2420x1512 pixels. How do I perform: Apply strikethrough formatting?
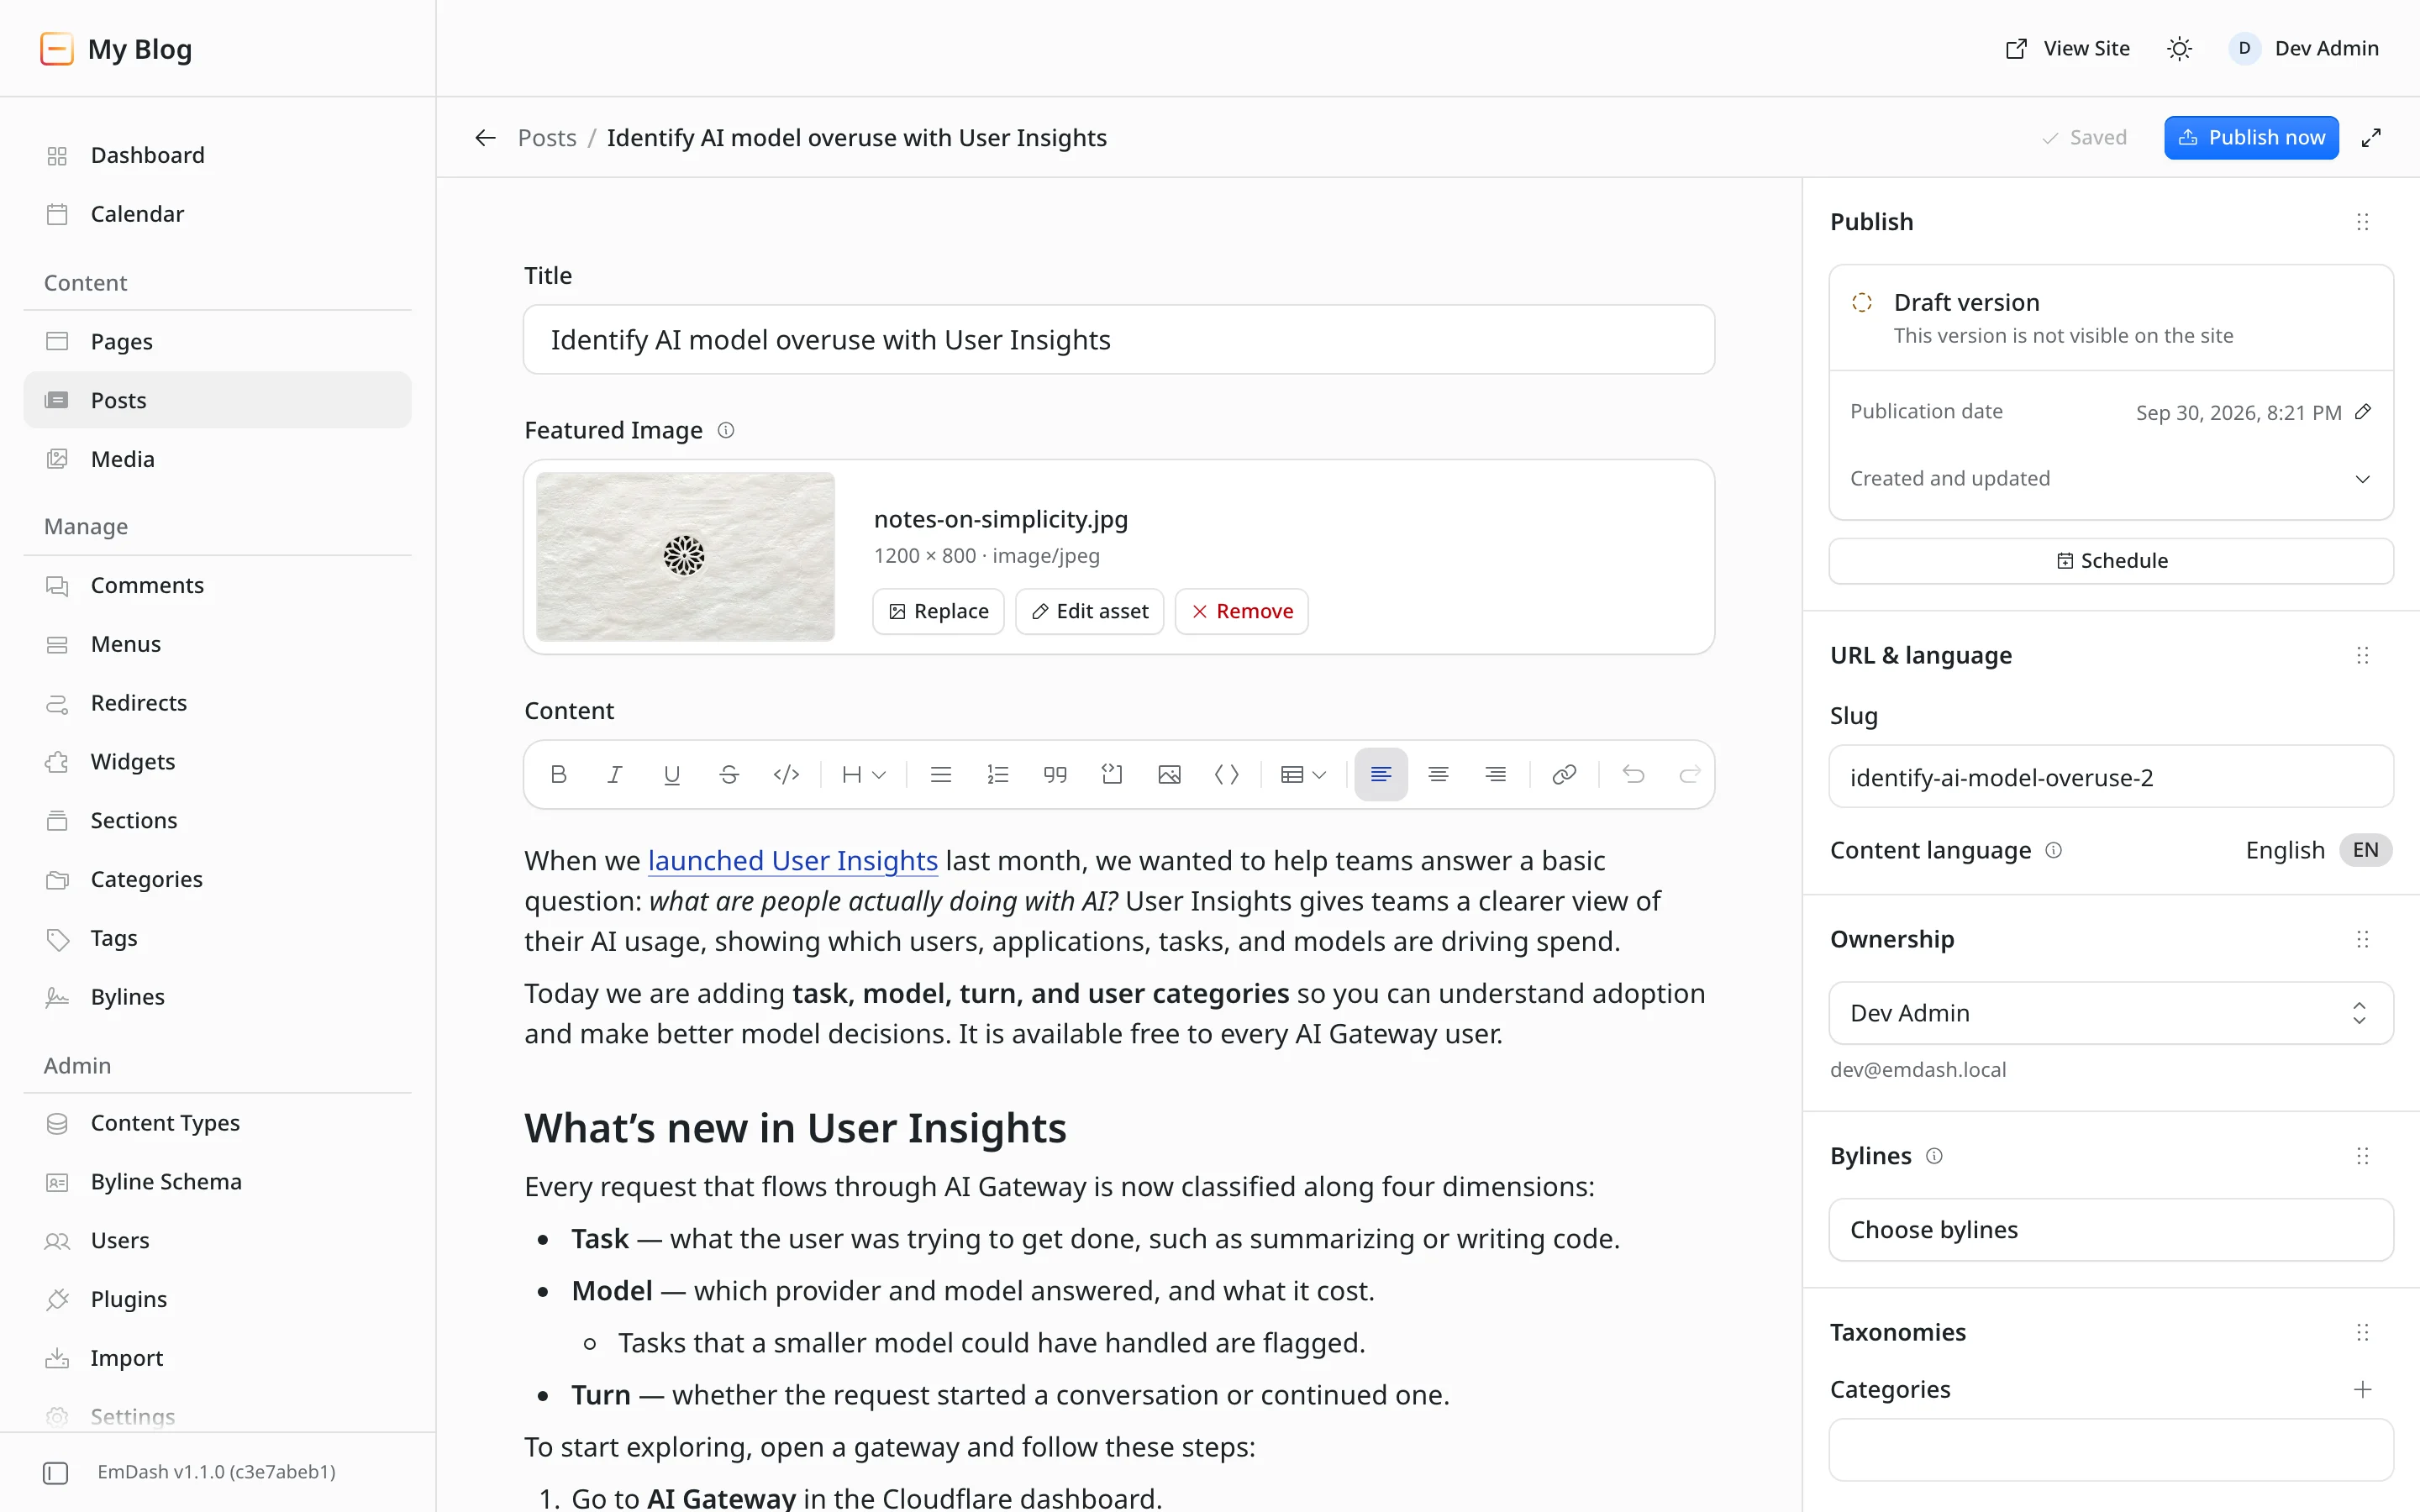point(729,774)
